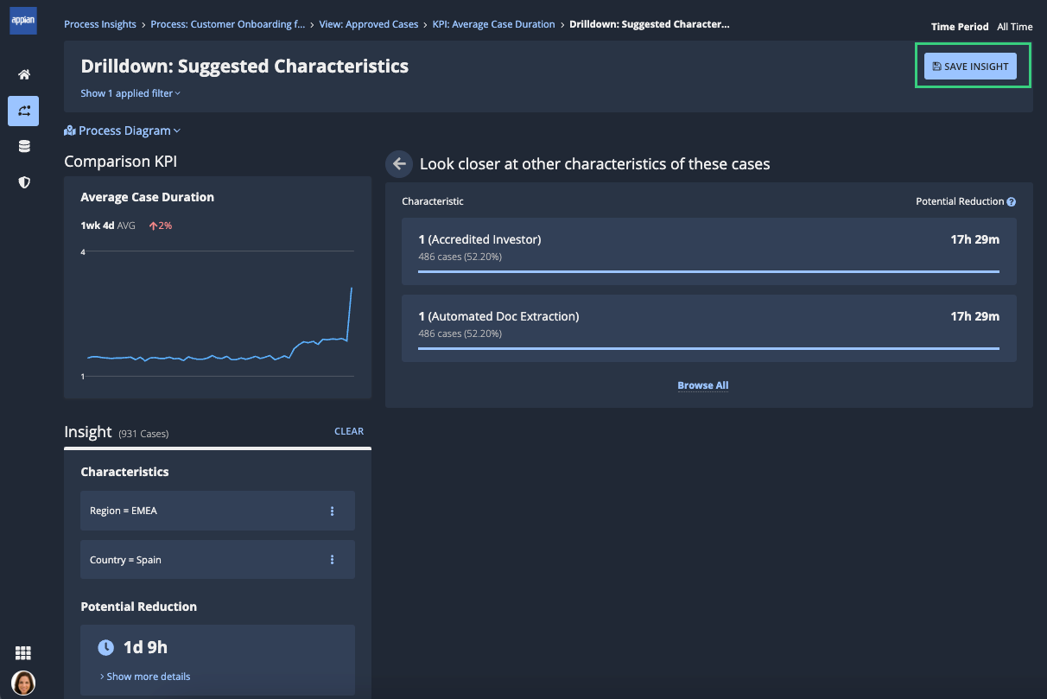Click the Save Insight button

(x=971, y=67)
